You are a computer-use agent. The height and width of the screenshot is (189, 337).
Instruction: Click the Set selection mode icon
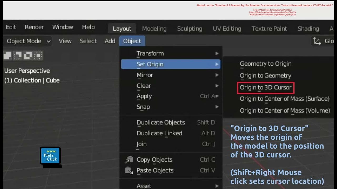(x=7, y=55)
